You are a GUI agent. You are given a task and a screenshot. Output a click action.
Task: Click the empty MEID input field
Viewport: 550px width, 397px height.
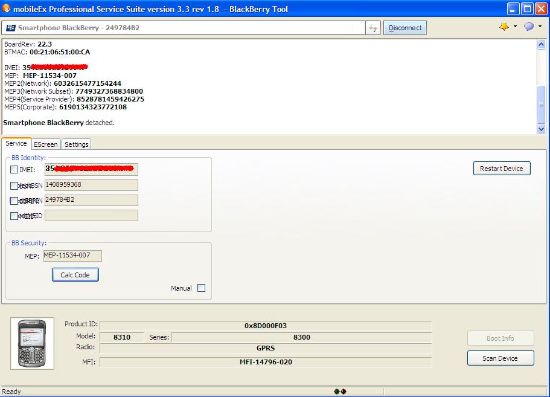pos(91,216)
